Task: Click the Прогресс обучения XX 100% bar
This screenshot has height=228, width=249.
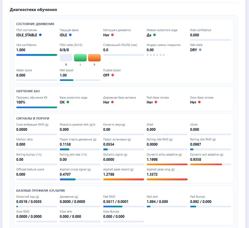Action: pyautogui.click(x=37, y=107)
